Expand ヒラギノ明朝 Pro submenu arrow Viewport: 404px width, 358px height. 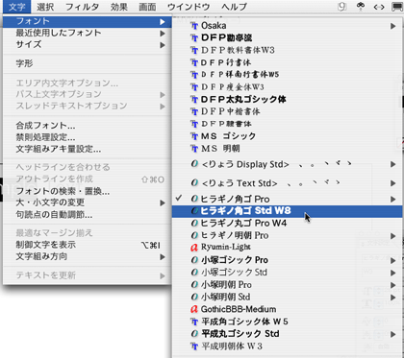[x=393, y=236]
